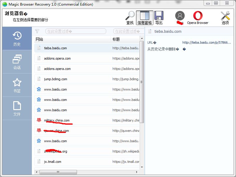Open the http://tieba.baidu.com/p/57866... URL link

[206, 42]
